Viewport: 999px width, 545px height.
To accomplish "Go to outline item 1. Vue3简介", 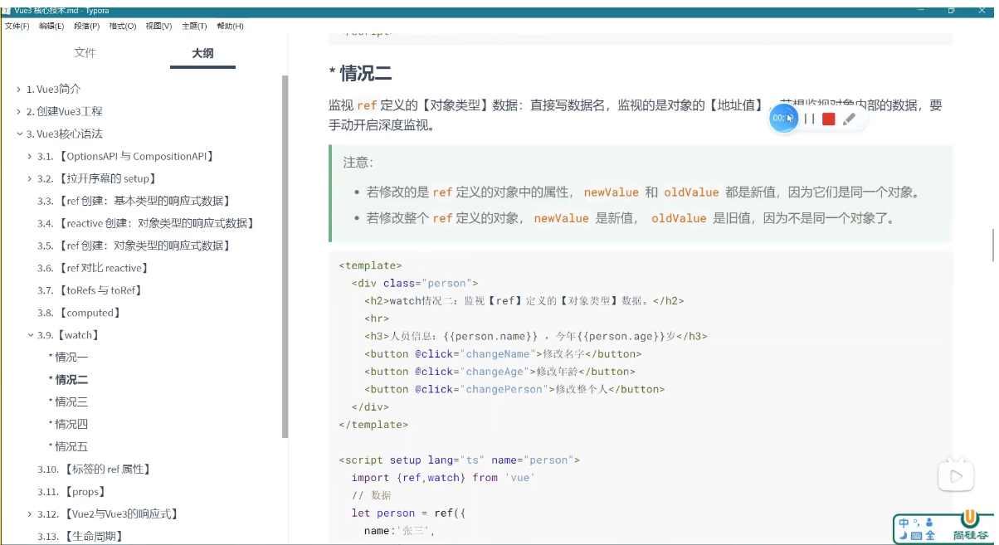I will coord(53,89).
